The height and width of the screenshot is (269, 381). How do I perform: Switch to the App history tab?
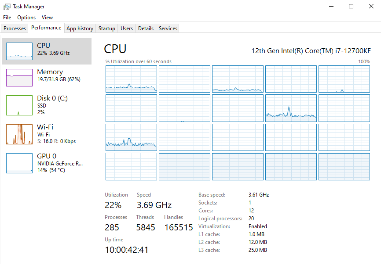pos(80,29)
